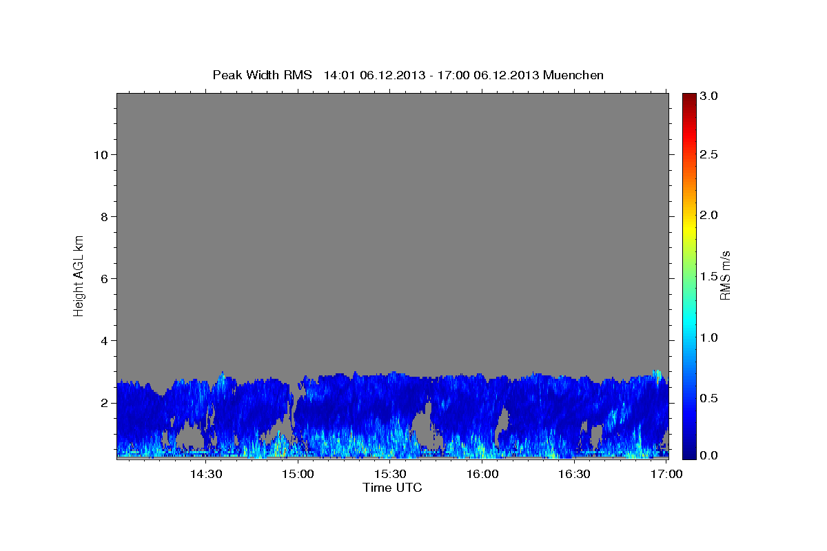
Task: Click the 15:00 time tick label
Action: click(x=298, y=474)
